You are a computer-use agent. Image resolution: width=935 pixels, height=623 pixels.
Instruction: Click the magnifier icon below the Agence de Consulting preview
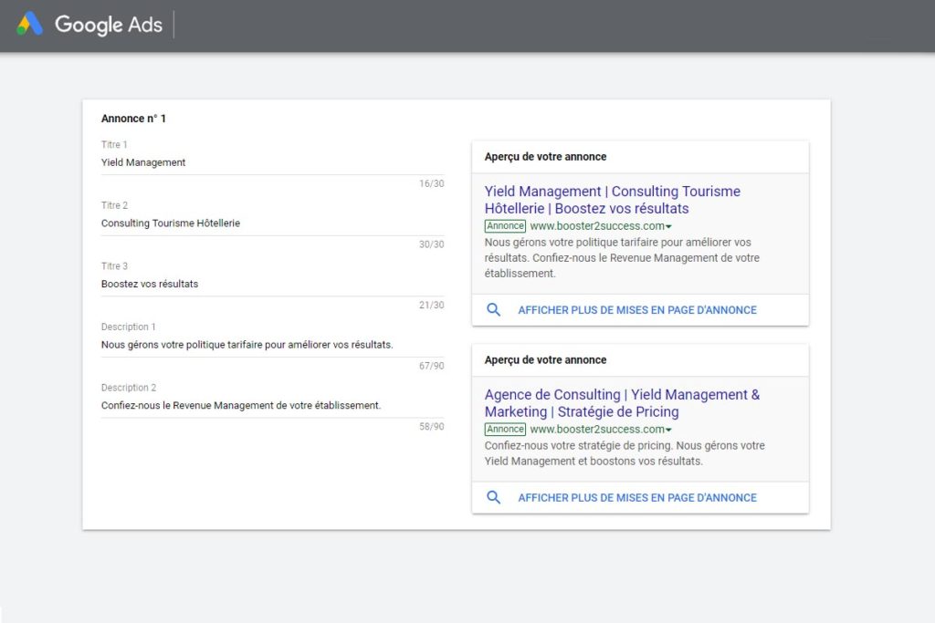coord(494,497)
